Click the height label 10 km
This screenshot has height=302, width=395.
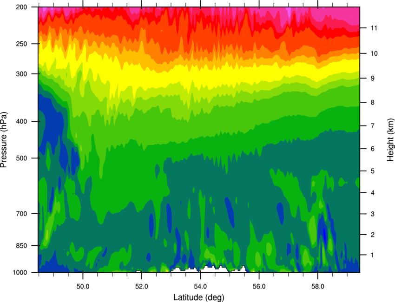pyautogui.click(x=374, y=53)
